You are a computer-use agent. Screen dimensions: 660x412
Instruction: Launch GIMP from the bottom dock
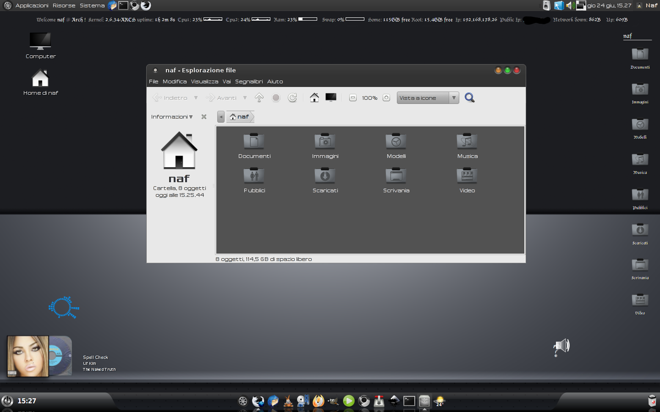click(x=333, y=401)
